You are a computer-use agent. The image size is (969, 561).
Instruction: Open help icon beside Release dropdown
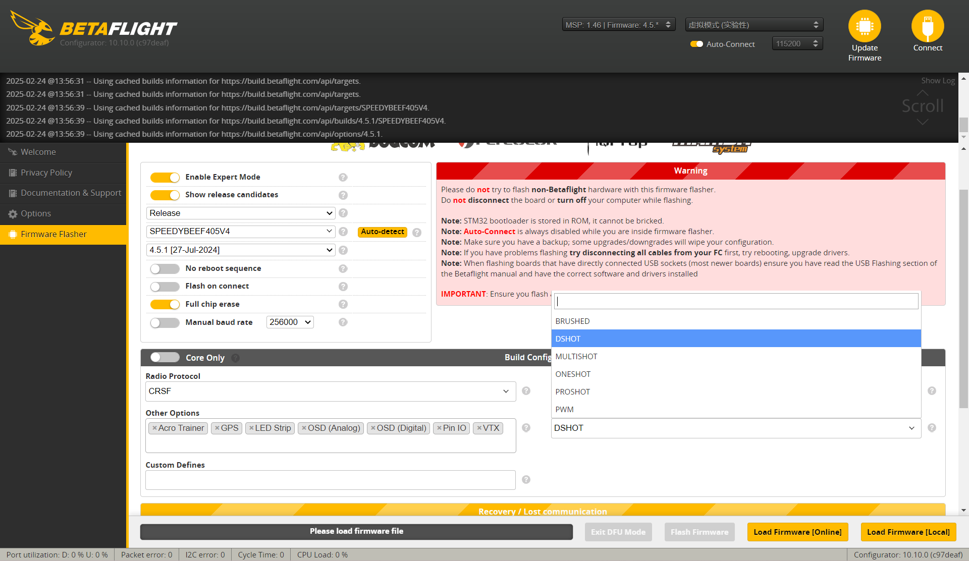click(x=343, y=213)
